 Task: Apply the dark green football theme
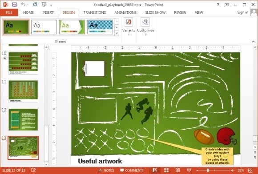[16, 27]
